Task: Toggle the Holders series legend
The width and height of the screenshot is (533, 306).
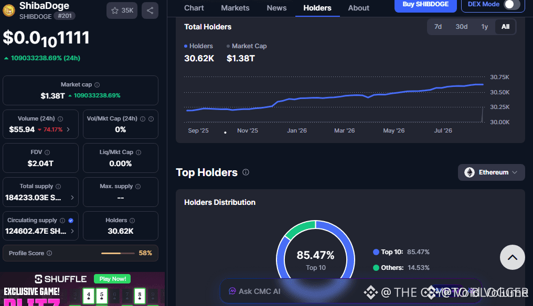Action: coord(198,46)
